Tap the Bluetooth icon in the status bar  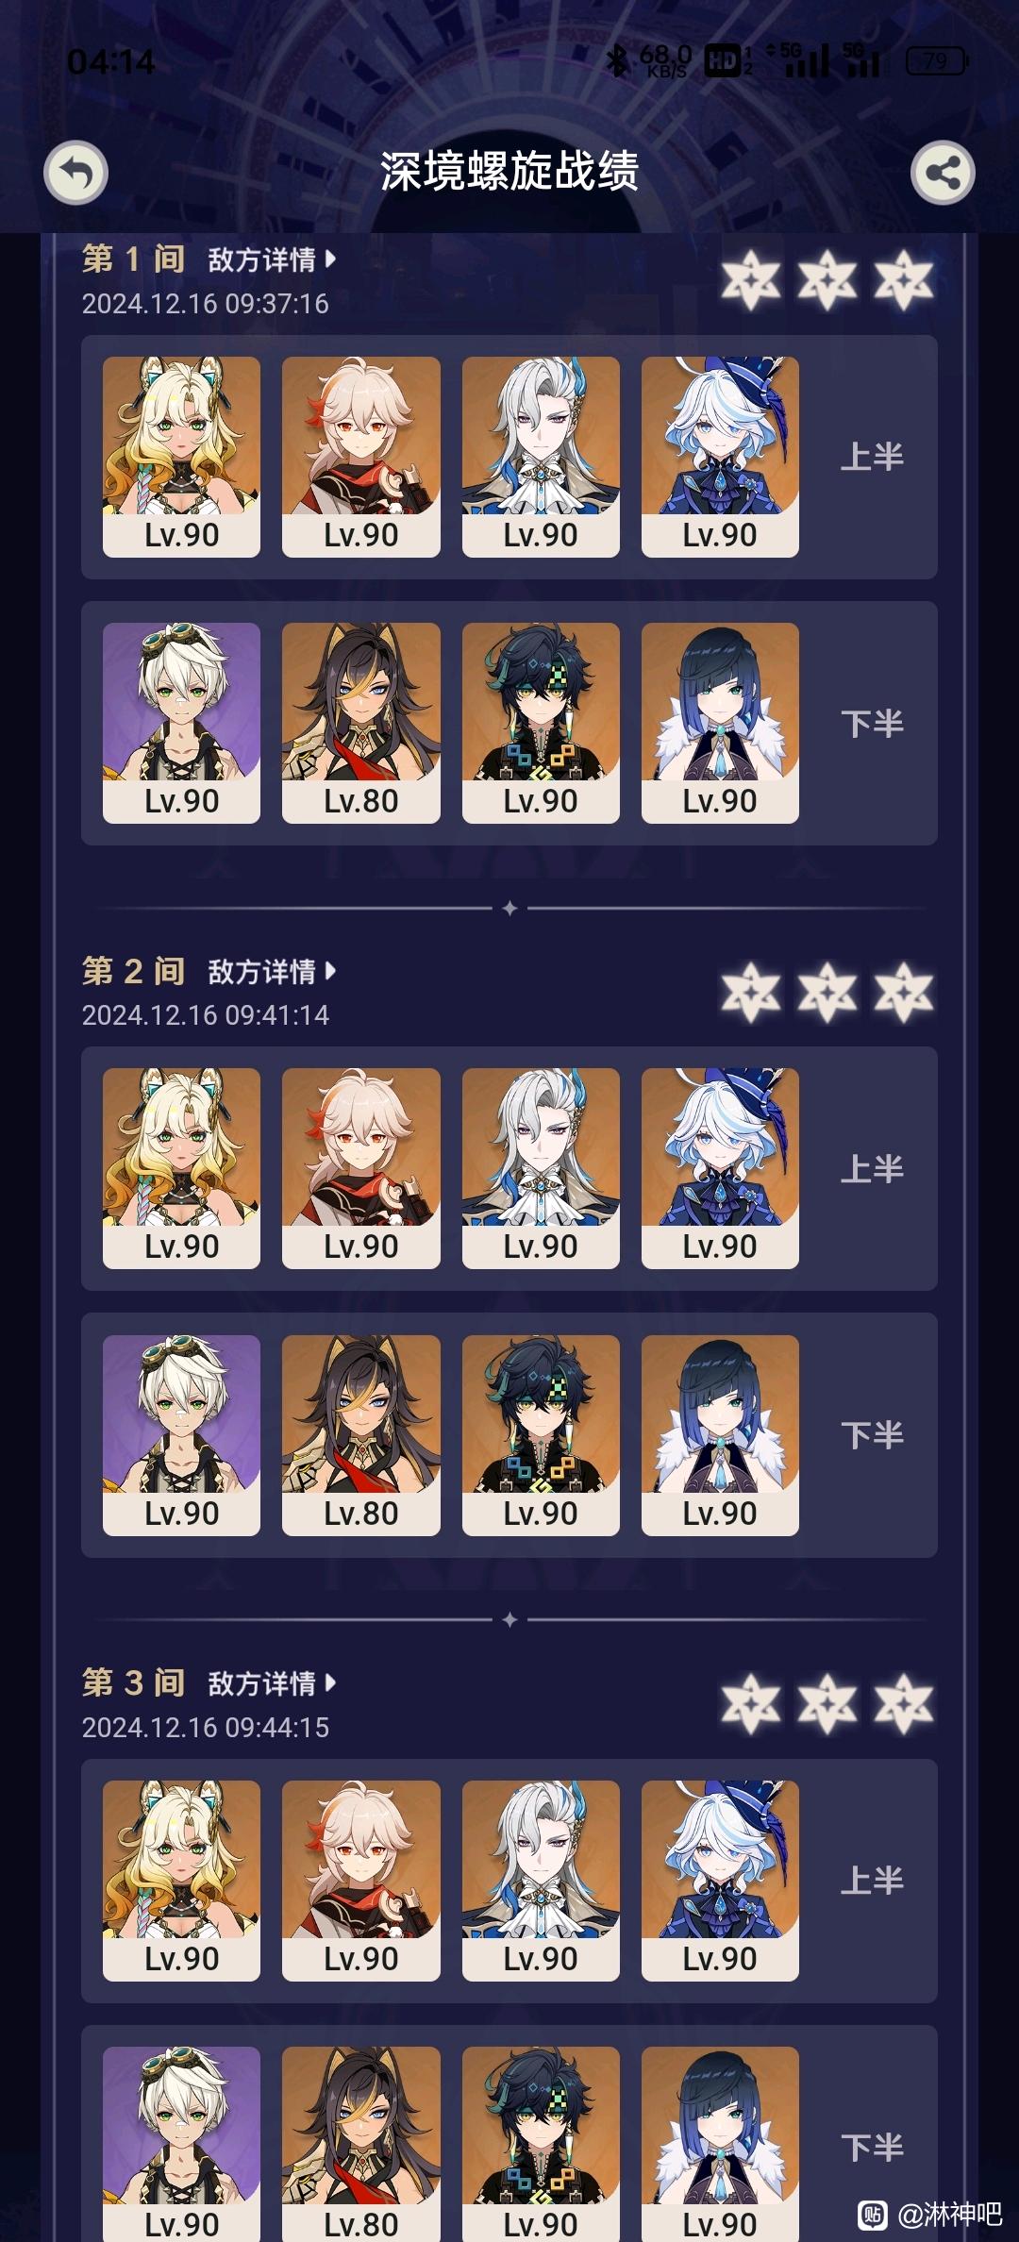(x=617, y=61)
